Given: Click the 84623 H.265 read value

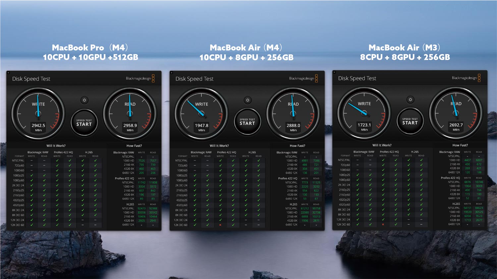Looking at the screenshot, I should pos(479,208).
